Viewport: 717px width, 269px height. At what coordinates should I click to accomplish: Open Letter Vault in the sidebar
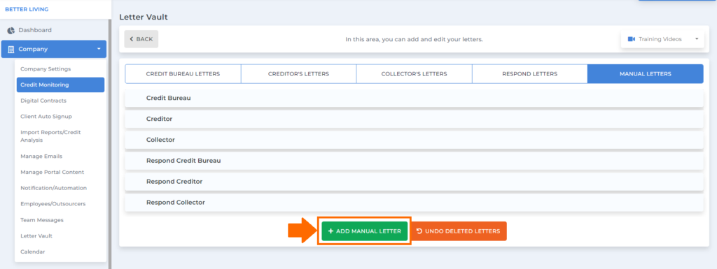[36, 235]
